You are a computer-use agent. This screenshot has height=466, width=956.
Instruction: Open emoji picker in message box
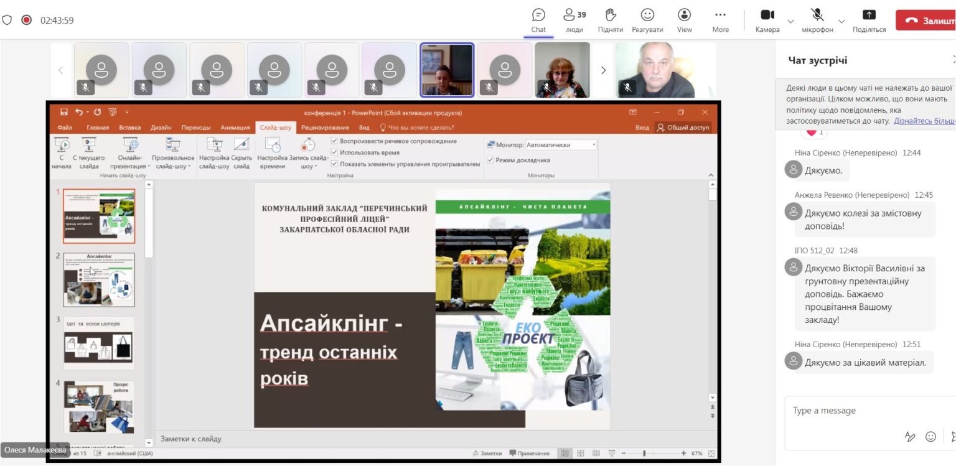(930, 437)
